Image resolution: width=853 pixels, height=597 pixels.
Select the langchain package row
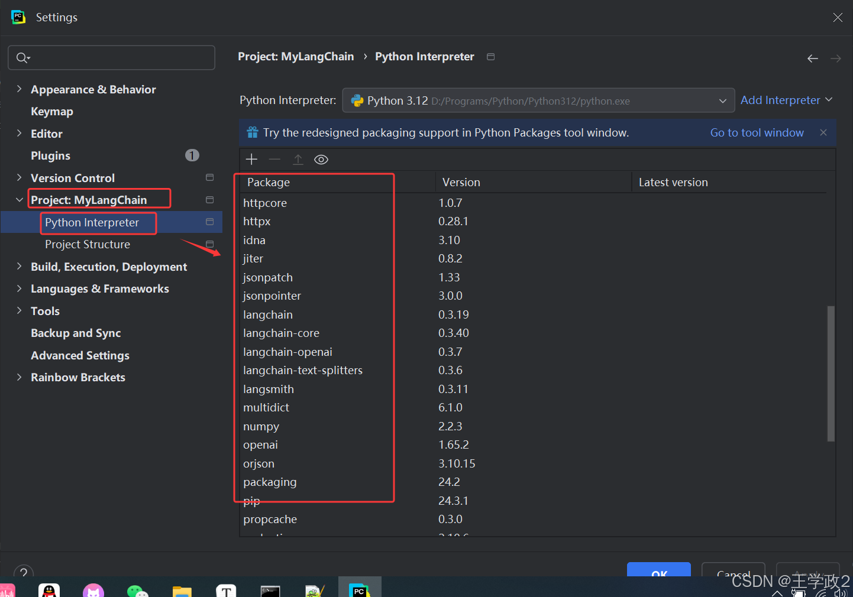pos(533,314)
